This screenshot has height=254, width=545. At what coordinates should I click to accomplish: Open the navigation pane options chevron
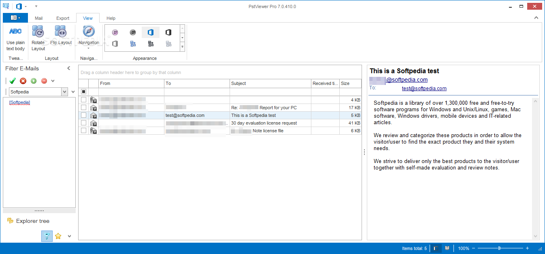tap(69, 236)
